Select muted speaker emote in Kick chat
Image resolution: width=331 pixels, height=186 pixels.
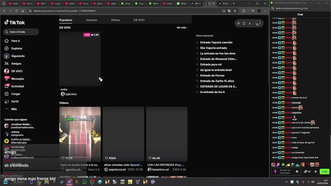click(x=293, y=165)
